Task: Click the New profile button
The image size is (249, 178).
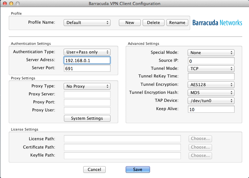Action: (129, 23)
